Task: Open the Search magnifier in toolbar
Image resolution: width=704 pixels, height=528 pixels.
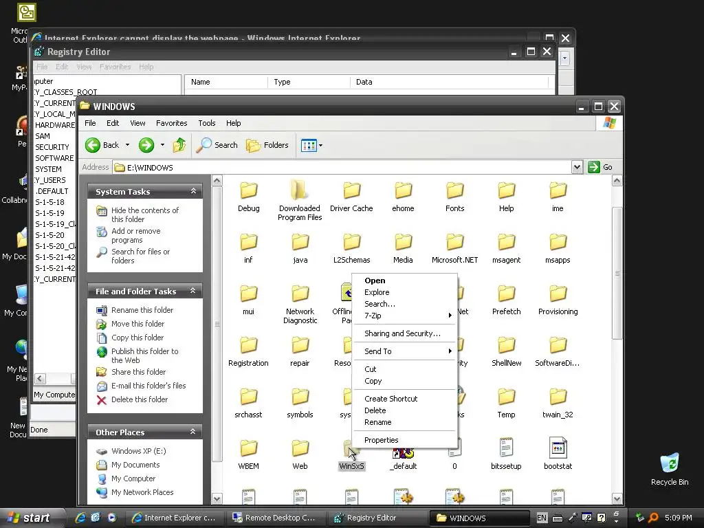Action: point(217,145)
